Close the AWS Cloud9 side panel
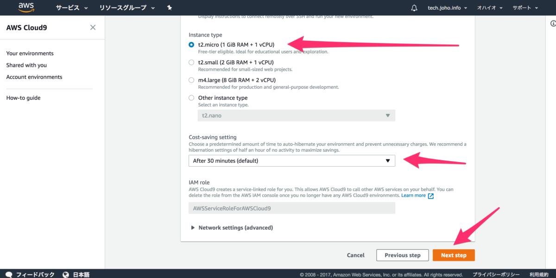This screenshot has width=556, height=278. pyautogui.click(x=93, y=27)
